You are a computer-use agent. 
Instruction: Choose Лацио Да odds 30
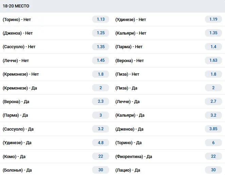(x=213, y=170)
